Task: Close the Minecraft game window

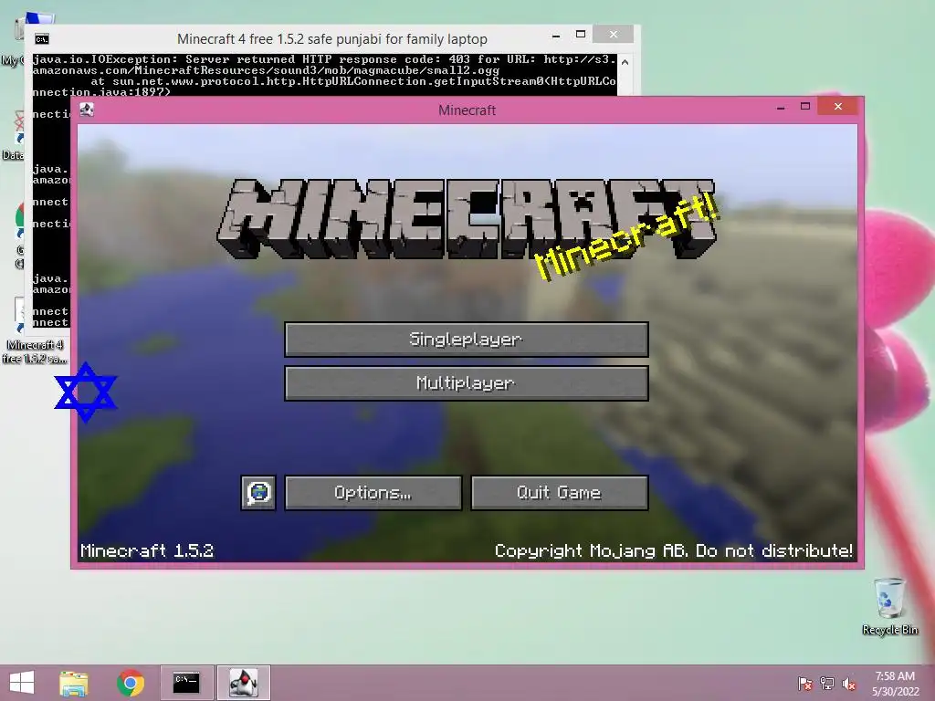Action: point(838,106)
